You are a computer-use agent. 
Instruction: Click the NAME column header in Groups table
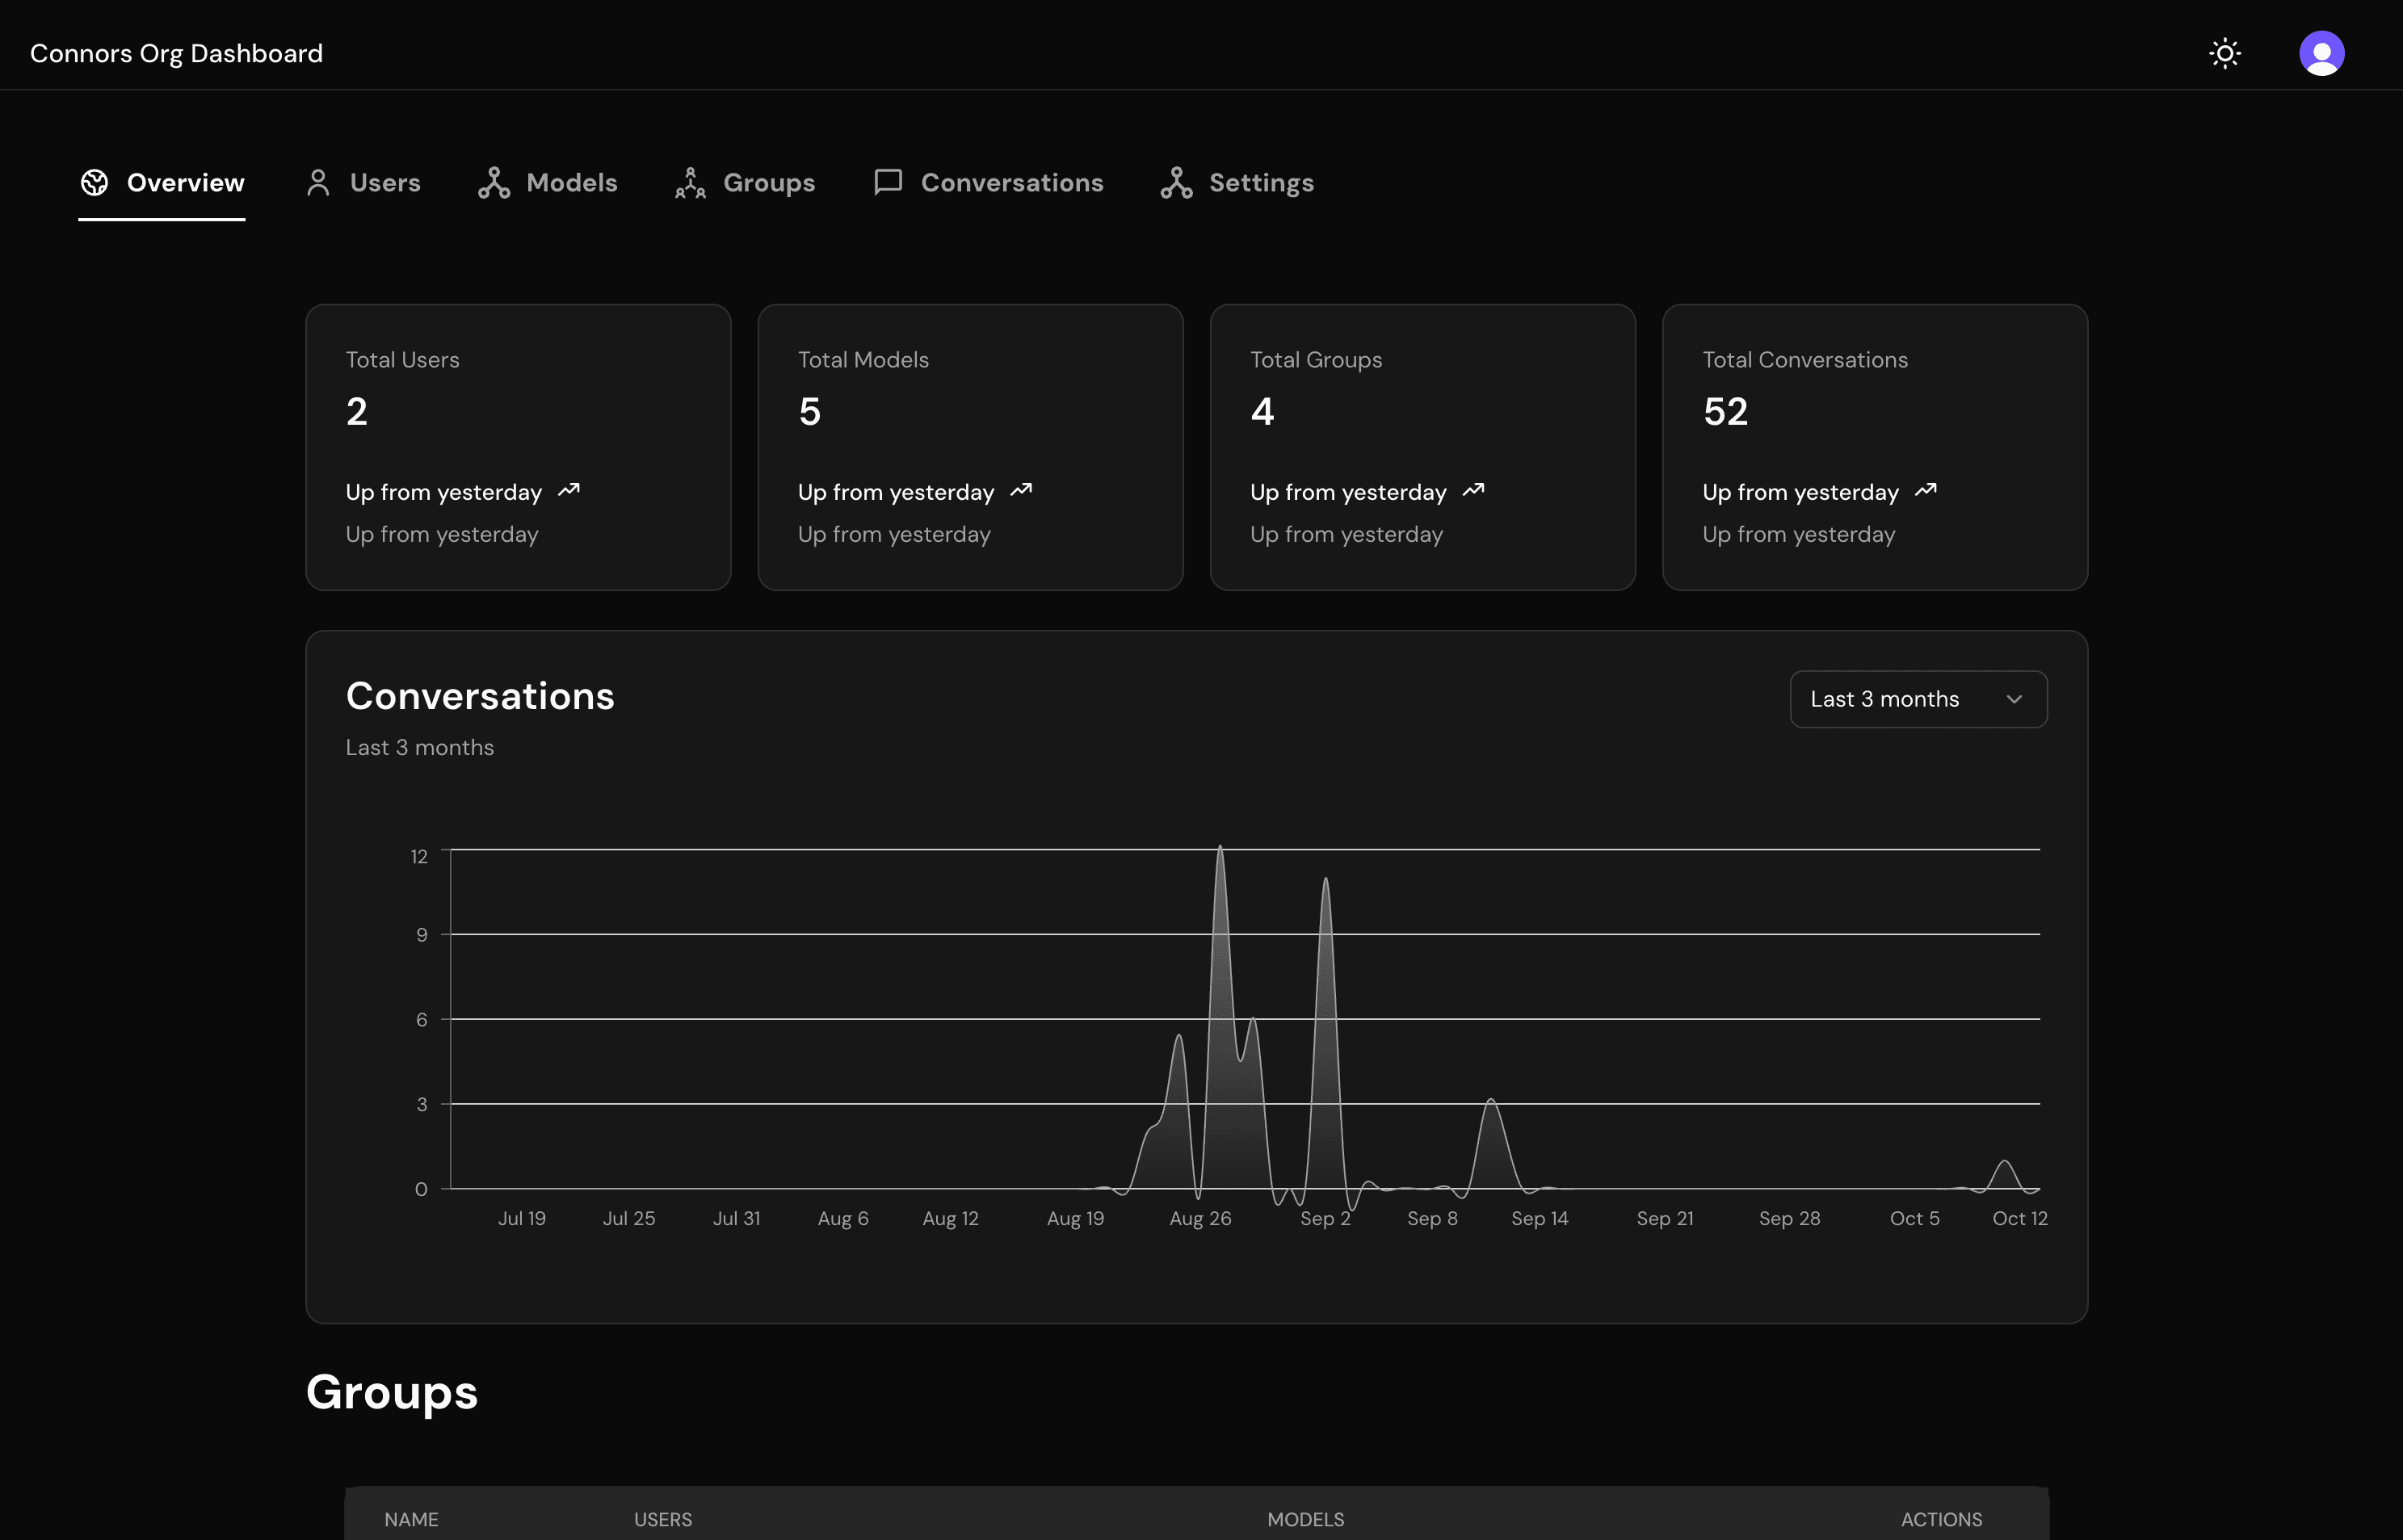click(411, 1518)
